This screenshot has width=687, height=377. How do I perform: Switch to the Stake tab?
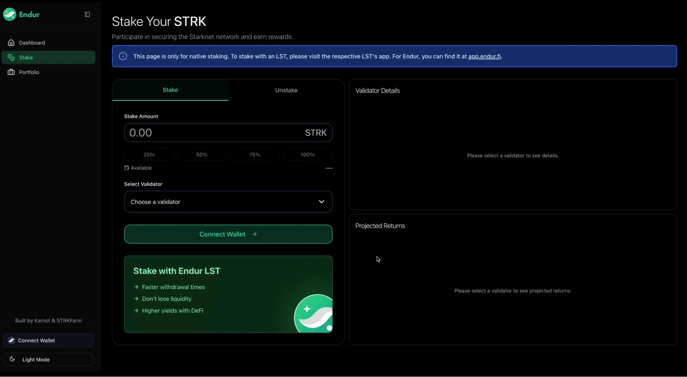point(170,90)
